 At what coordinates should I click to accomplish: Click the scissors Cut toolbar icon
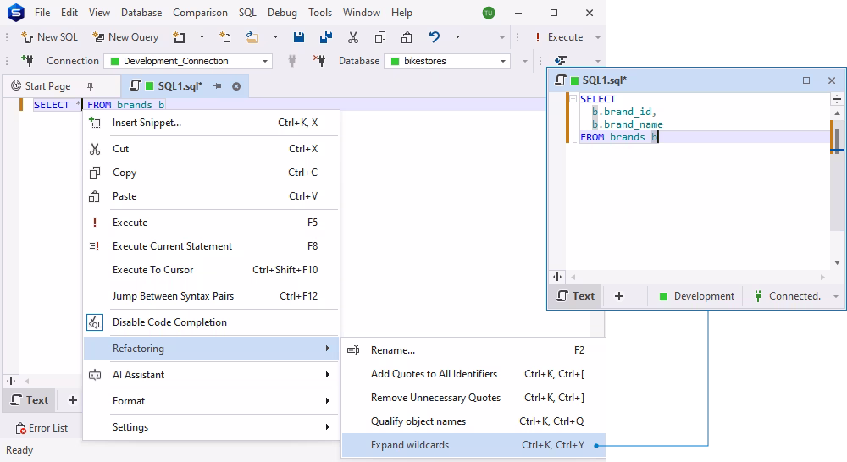[x=352, y=37]
